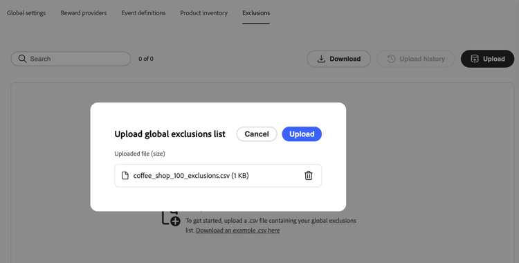This screenshot has height=263, width=519.
Task: Open Download an example .csv here link
Action: (237, 230)
